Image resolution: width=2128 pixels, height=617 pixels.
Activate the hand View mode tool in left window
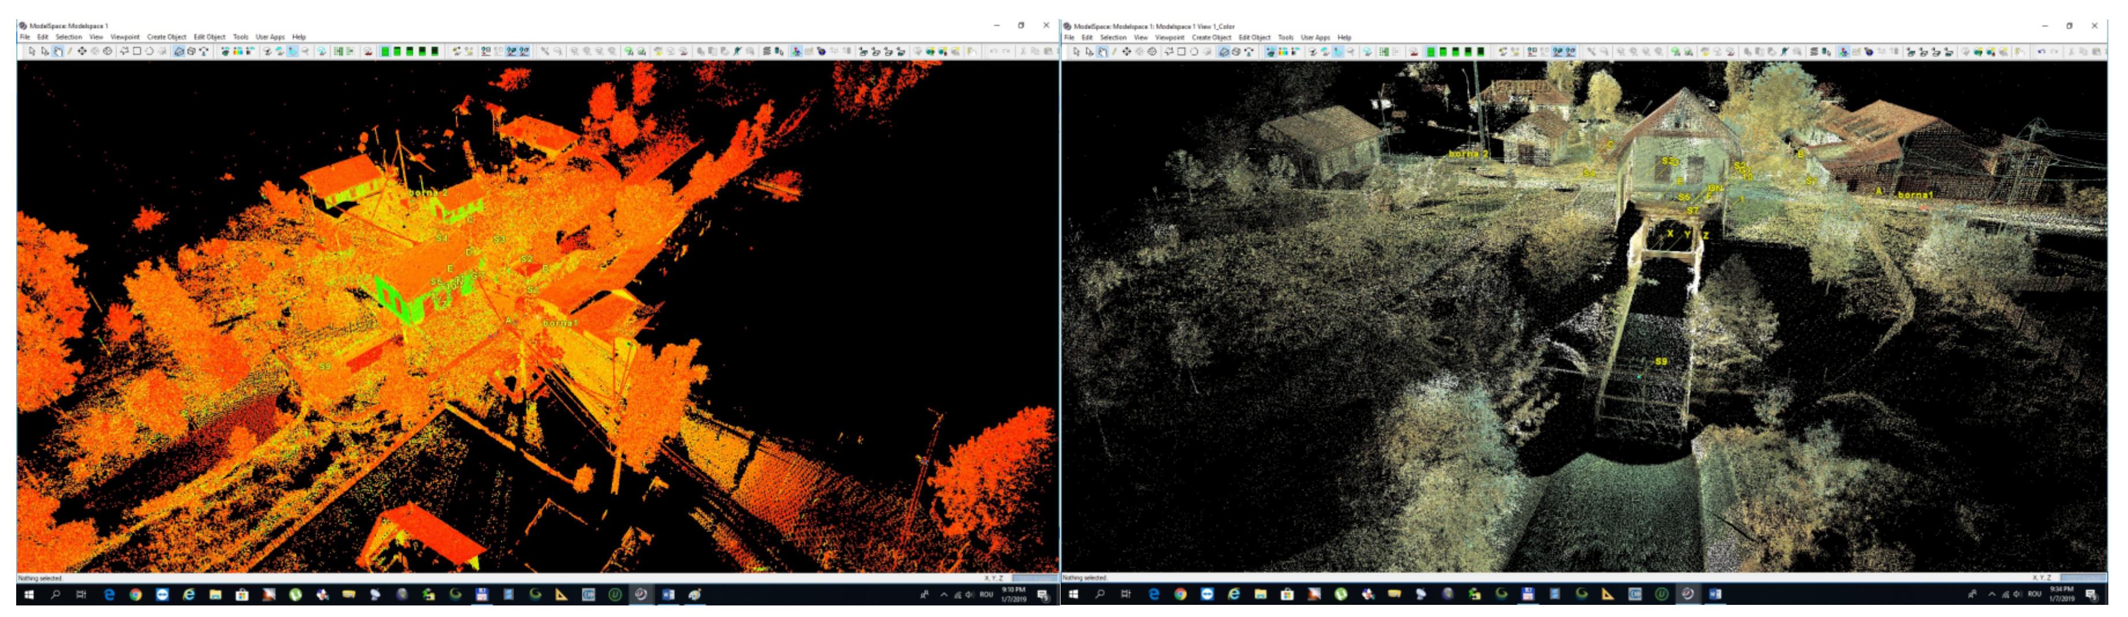[x=58, y=51]
